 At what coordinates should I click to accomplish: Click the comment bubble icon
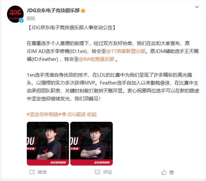point(97,172)
